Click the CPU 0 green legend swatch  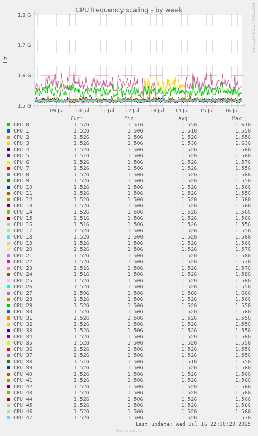pyautogui.click(x=9, y=125)
